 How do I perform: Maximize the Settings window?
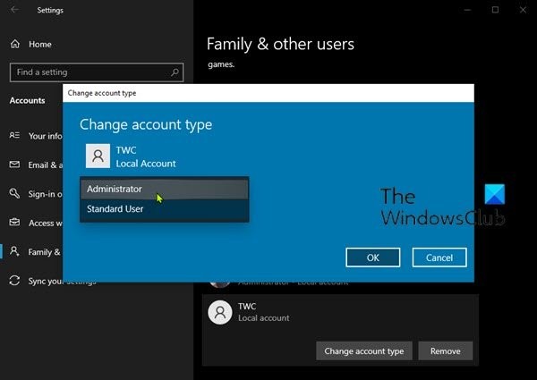click(495, 10)
